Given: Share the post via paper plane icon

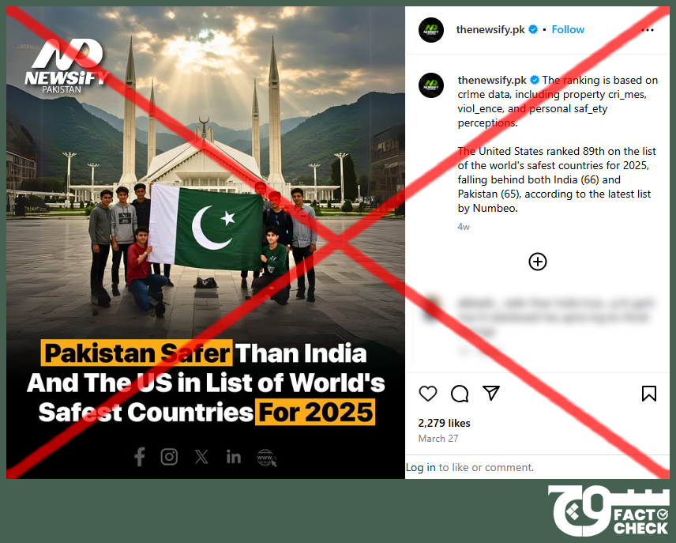Looking at the screenshot, I should [x=491, y=393].
